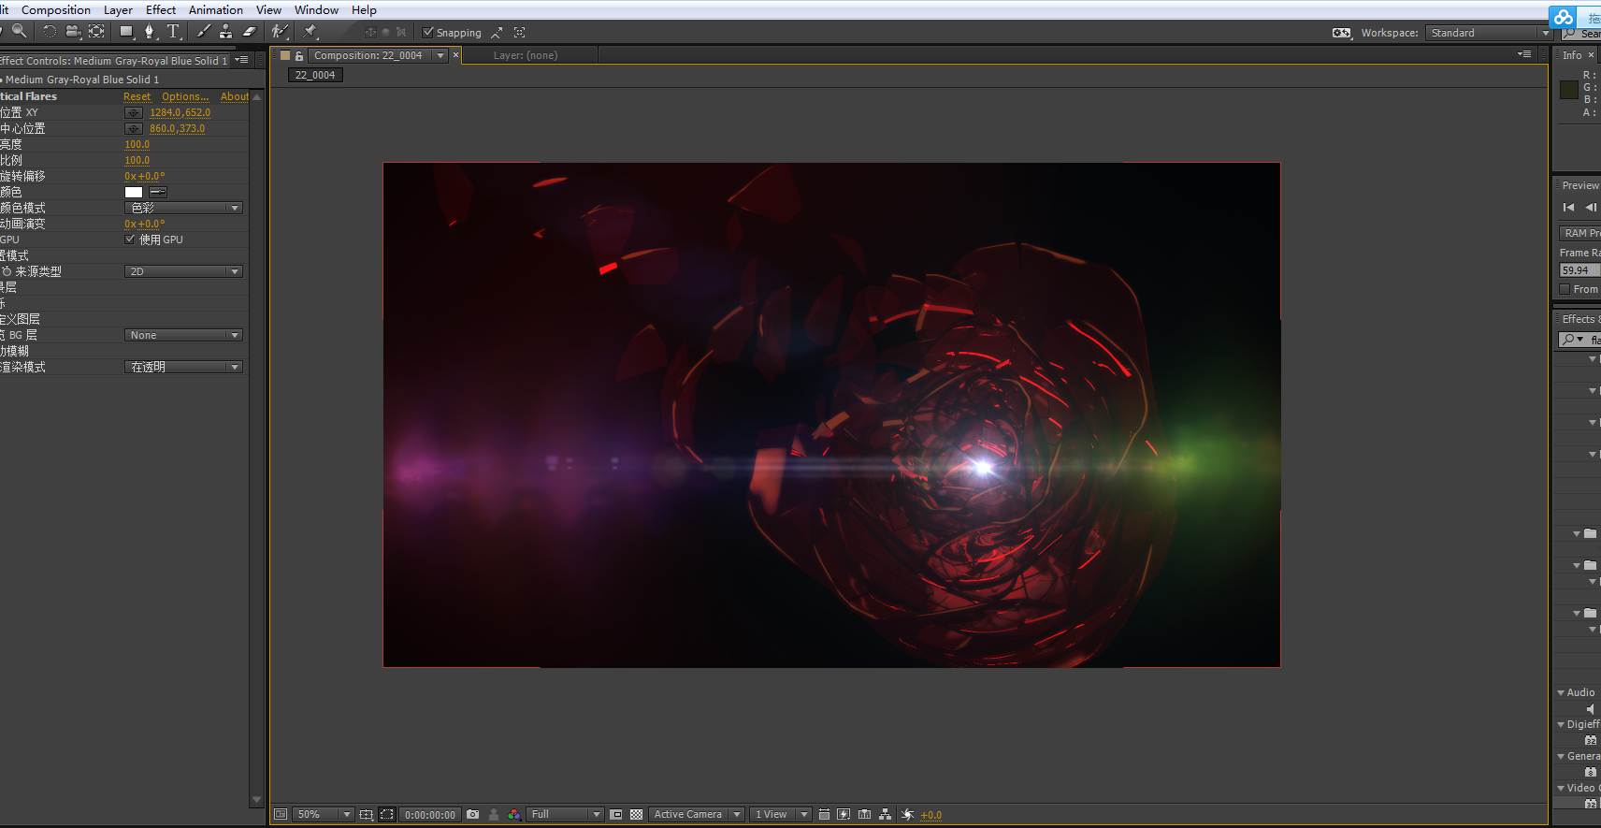Click the Reset link for Optical Flares
Screen dimensions: 1601x828
click(137, 96)
